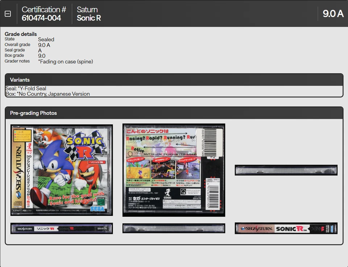The width and height of the screenshot is (348, 267).
Task: Open the Sonic R front cover photo
Action: (61, 170)
